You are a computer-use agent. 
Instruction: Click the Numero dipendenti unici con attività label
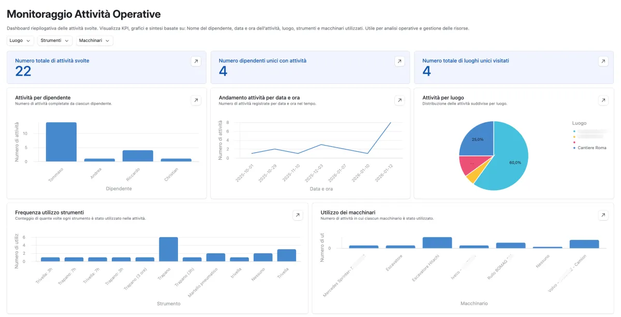click(x=262, y=61)
